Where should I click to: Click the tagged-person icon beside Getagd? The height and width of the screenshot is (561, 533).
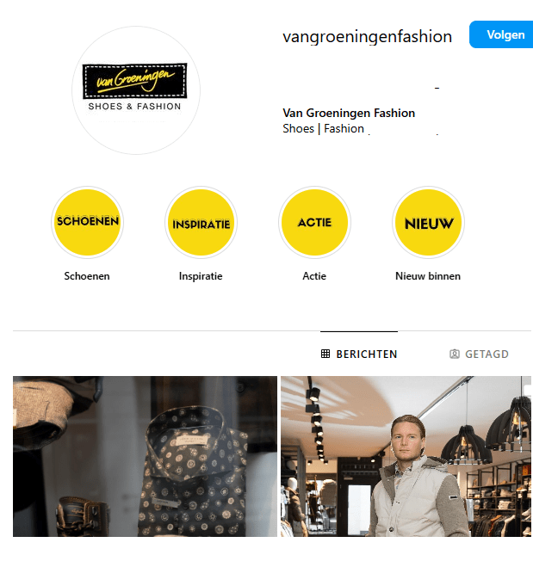click(455, 354)
